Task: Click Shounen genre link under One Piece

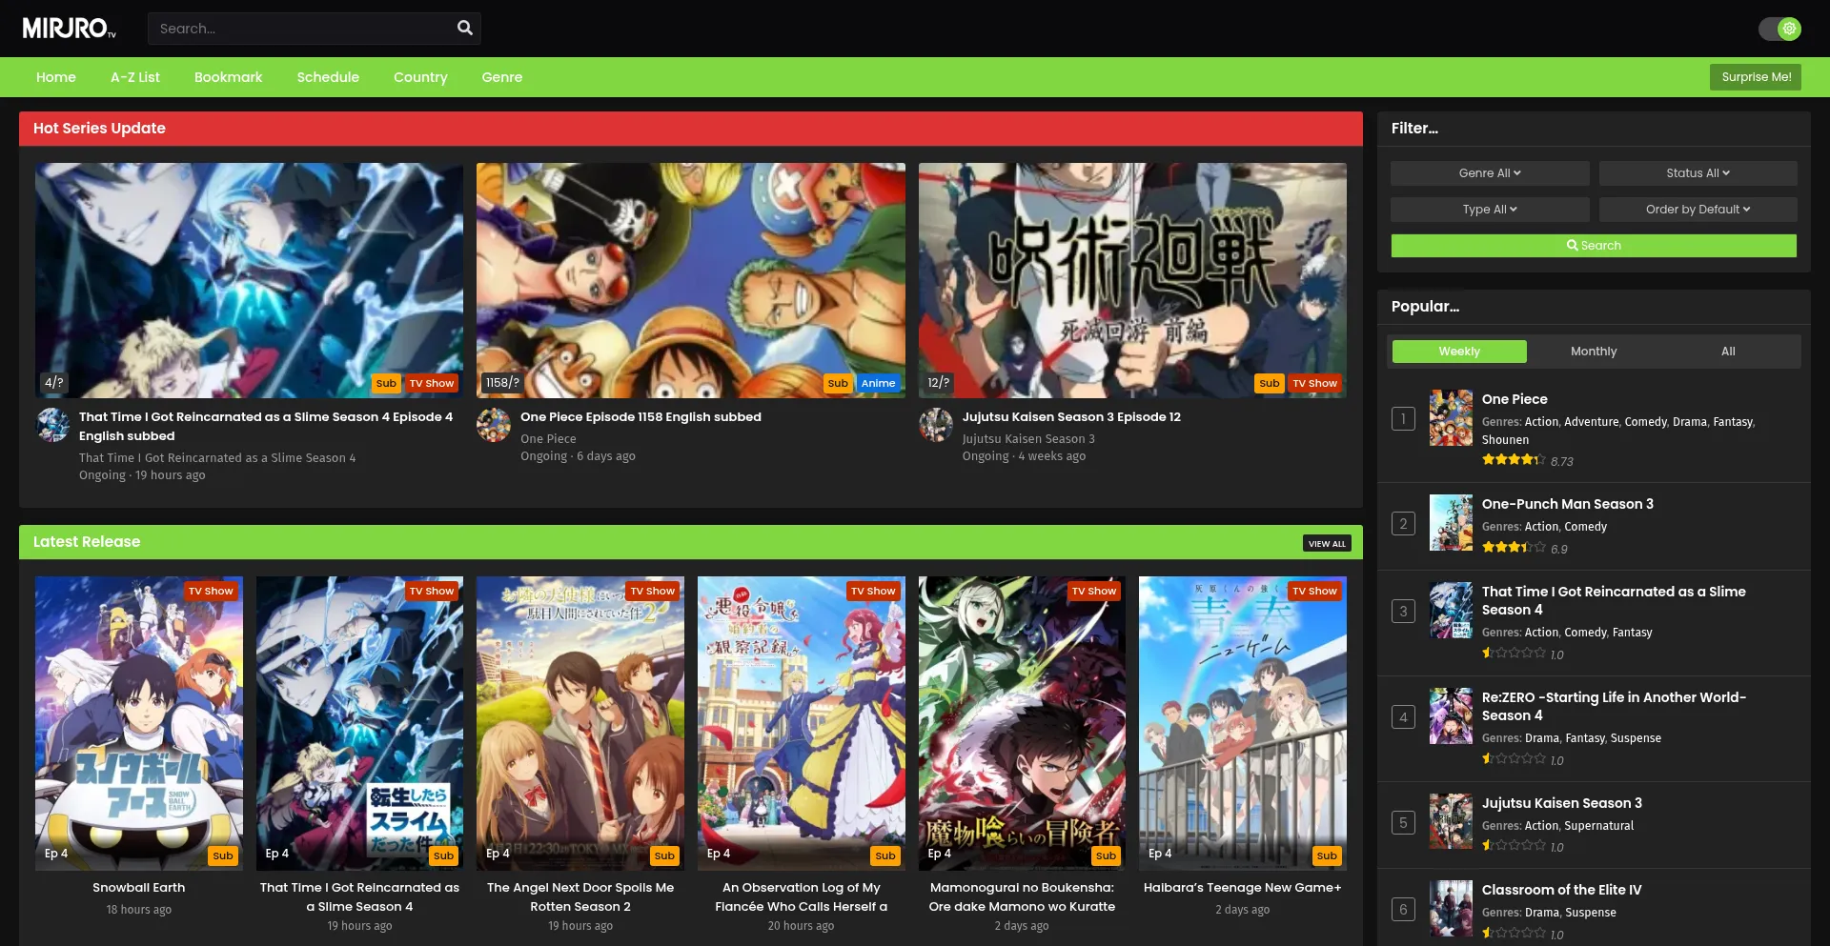Action: [1505, 440]
